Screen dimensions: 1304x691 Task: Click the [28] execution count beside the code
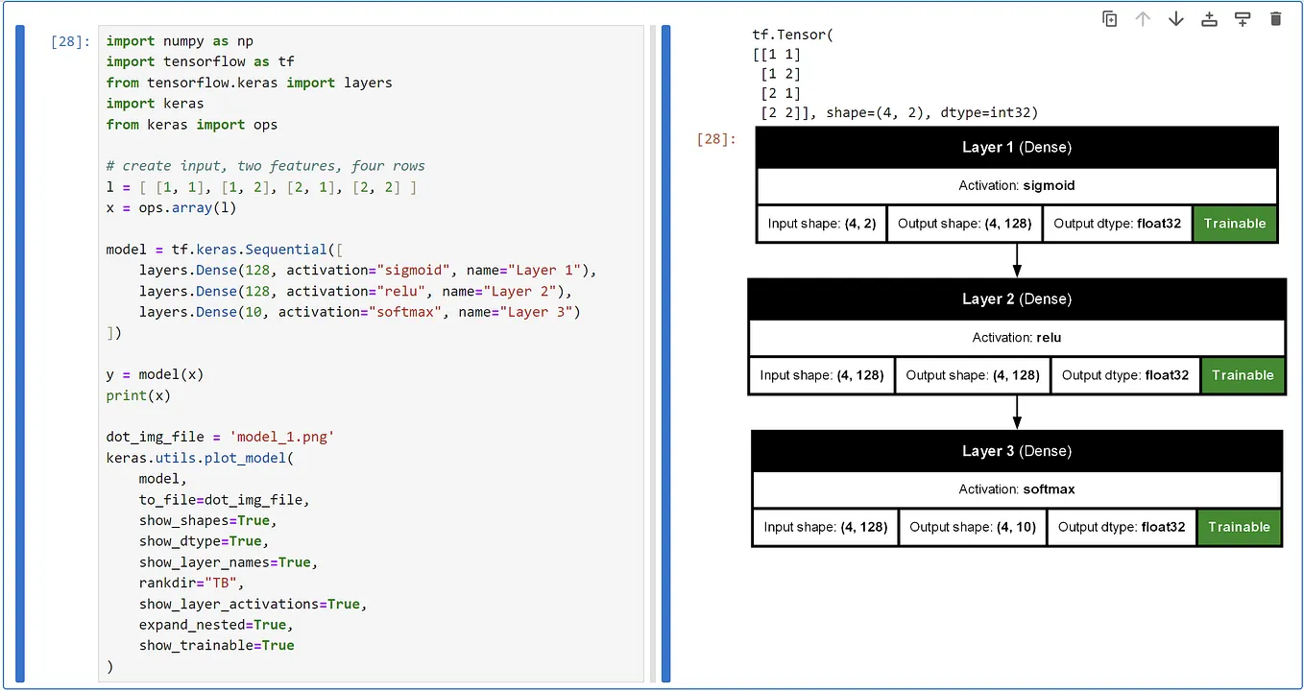tap(68, 40)
